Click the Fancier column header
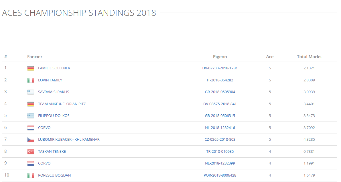Viewport: 341px width, 182px height. point(35,57)
